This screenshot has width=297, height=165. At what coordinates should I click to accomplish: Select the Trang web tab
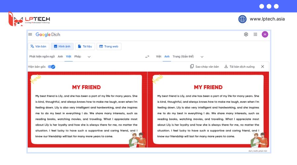click(109, 47)
